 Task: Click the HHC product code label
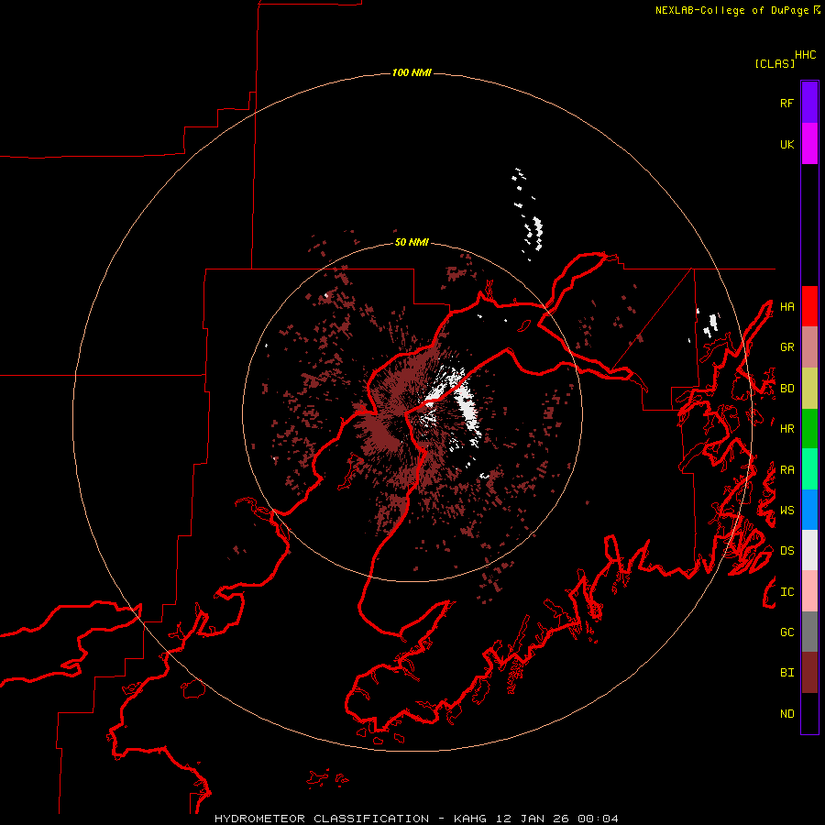pyautogui.click(x=806, y=55)
